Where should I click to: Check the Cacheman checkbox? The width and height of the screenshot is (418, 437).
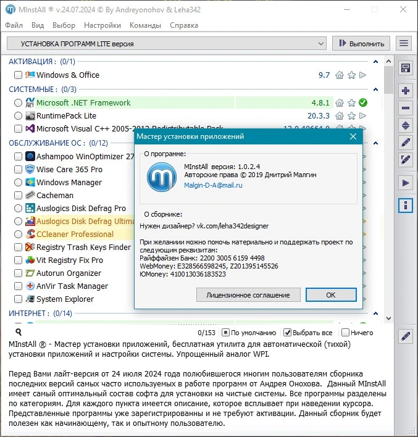click(x=18, y=196)
